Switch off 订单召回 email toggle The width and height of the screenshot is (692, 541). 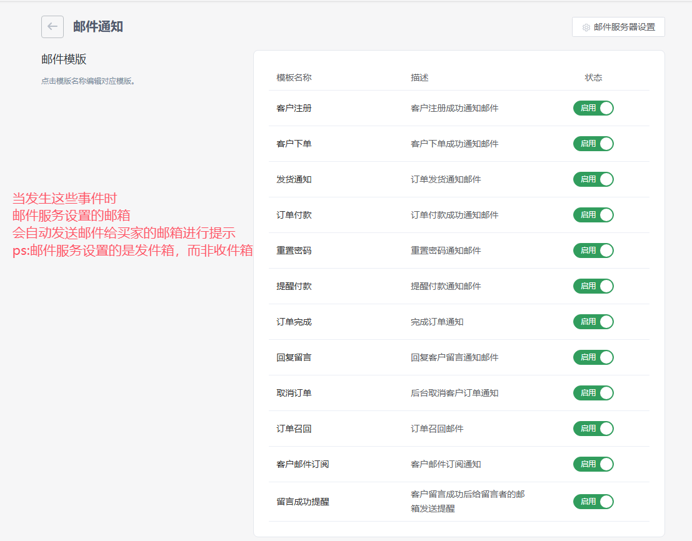[x=593, y=429]
